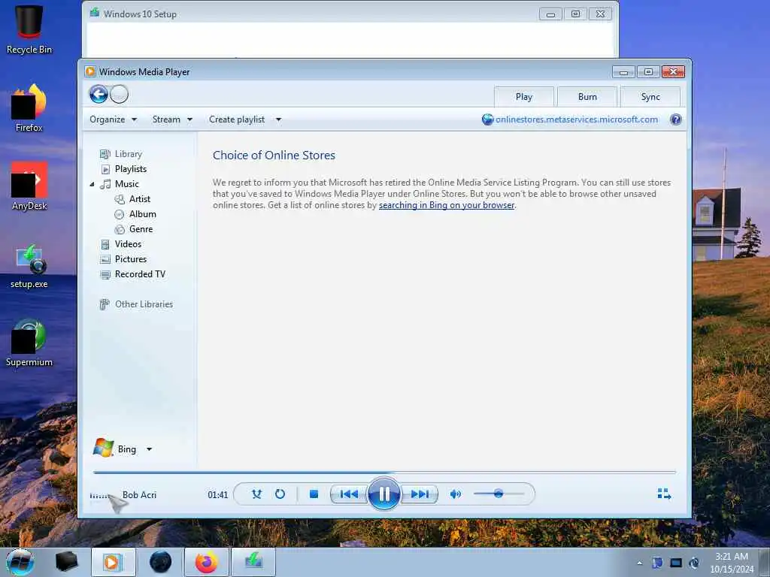
Task: Click the Bob Acri track title
Action: 139,494
